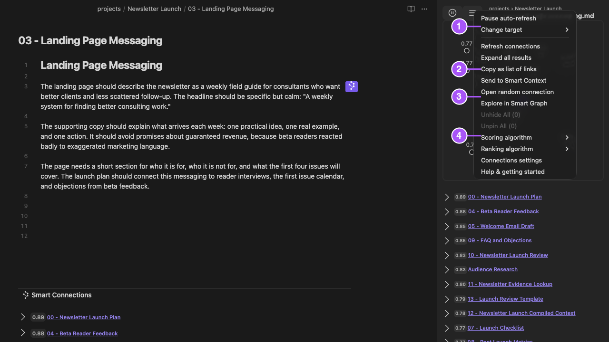Open 00 - Newsletter Launch Plan link in sidebar
609x342 pixels.
(505, 197)
